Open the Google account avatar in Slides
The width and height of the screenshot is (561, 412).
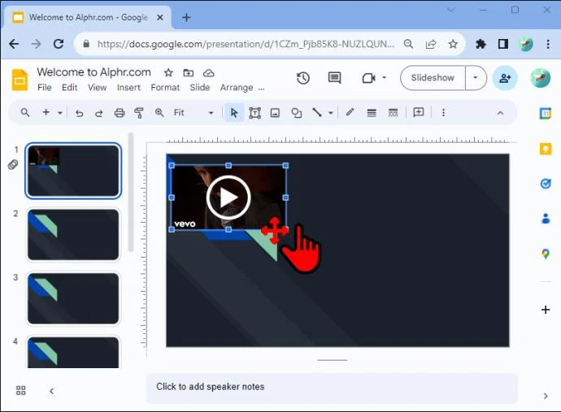[x=540, y=78]
